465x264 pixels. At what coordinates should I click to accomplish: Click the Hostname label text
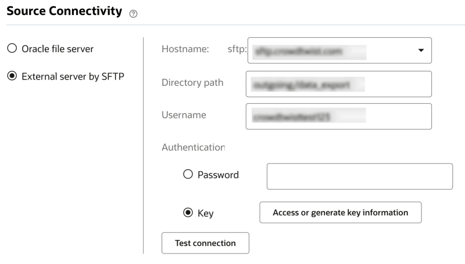185,49
